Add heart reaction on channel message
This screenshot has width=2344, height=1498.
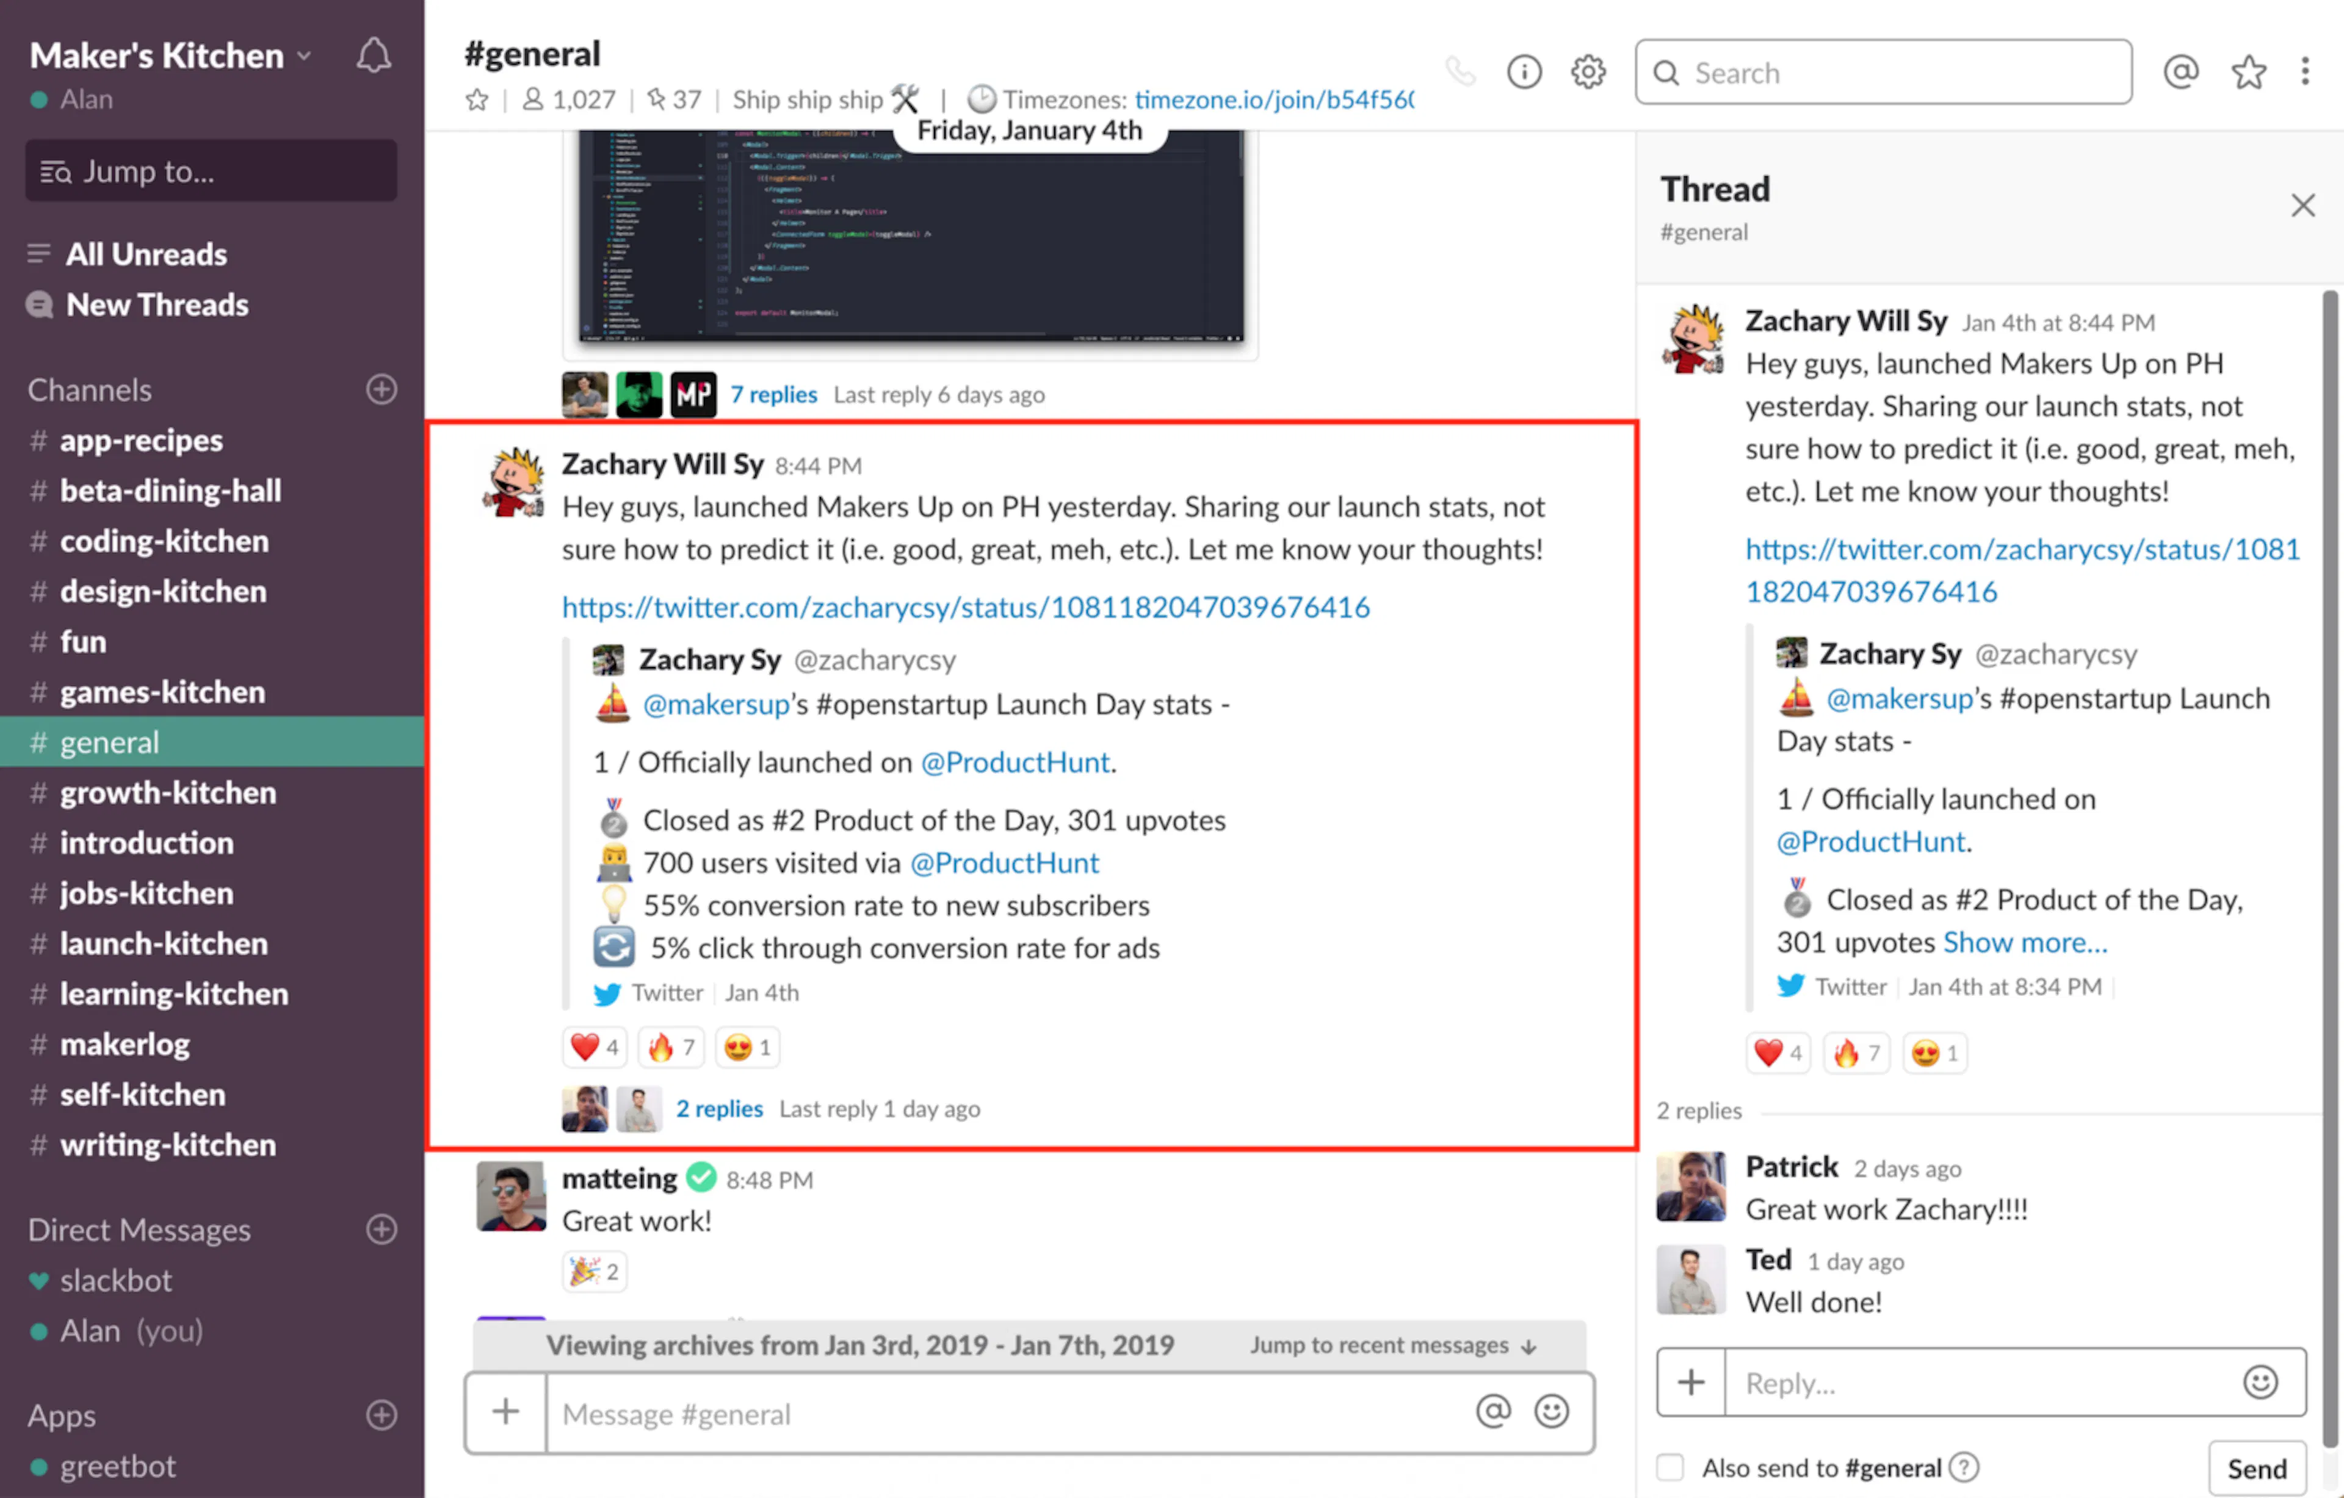594,1047
